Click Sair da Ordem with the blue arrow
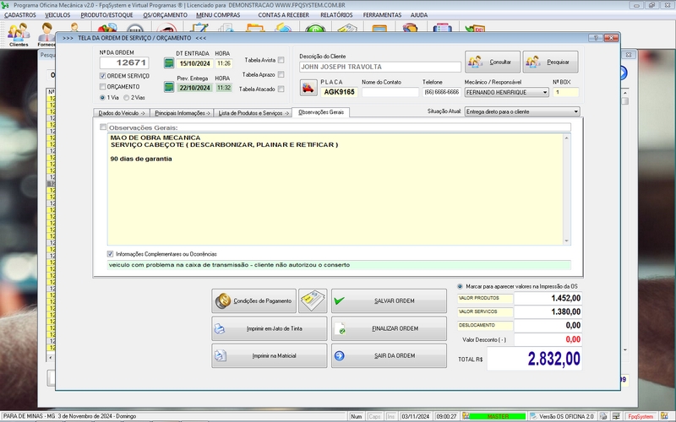This screenshot has width=676, height=422. pyautogui.click(x=389, y=355)
